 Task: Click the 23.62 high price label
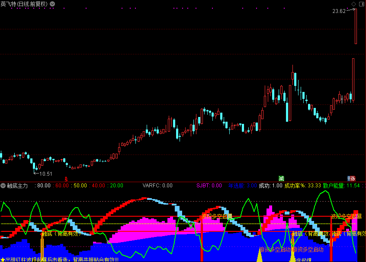tap(339, 11)
